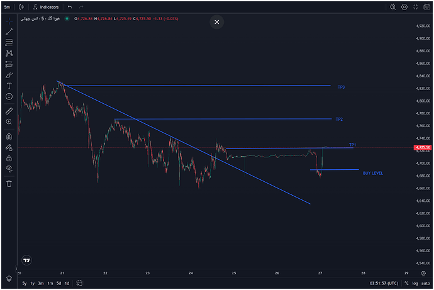Open the Fibonacci retracement tool
434x290 pixels.
click(9, 42)
